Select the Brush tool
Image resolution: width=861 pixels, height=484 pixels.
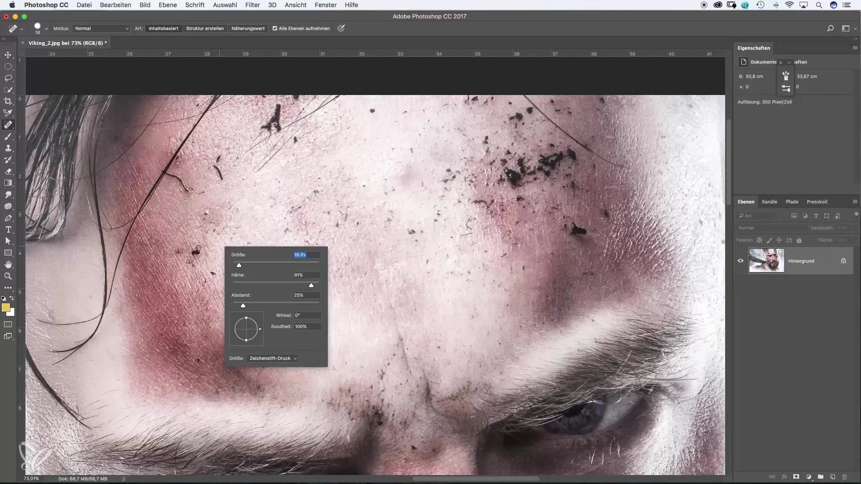tap(8, 136)
